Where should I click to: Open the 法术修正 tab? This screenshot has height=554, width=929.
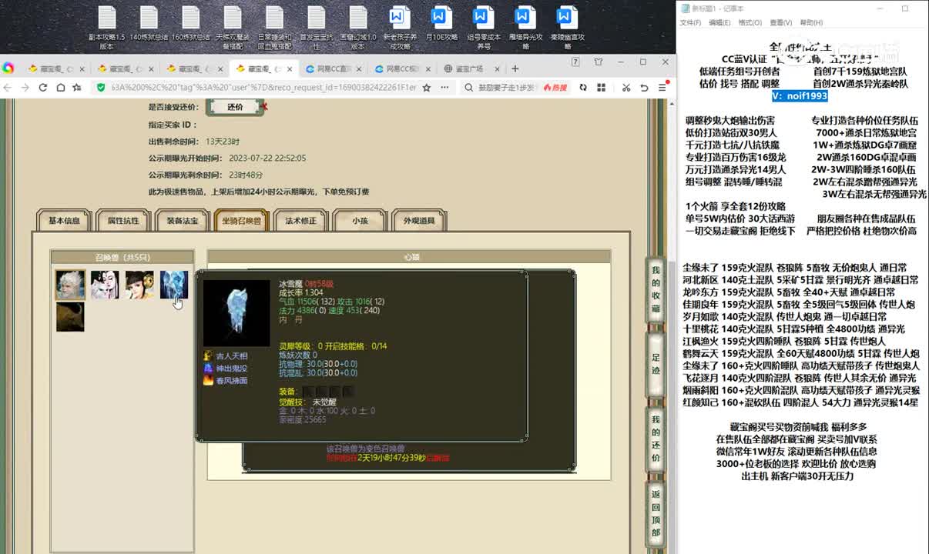(x=300, y=221)
